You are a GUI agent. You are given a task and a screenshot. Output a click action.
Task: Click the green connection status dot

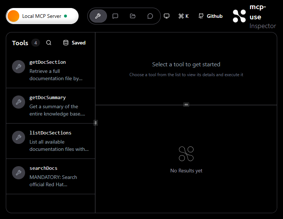pyautogui.click(x=65, y=16)
